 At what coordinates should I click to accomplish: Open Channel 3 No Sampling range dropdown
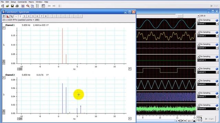[198, 44]
